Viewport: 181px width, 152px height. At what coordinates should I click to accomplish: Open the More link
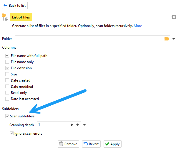138,26
